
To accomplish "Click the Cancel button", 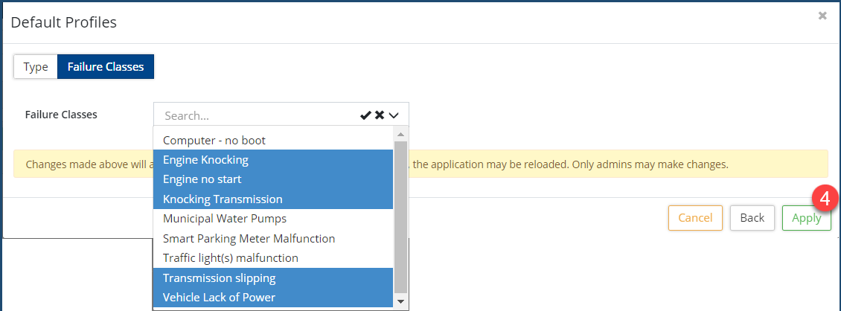I will coord(695,218).
